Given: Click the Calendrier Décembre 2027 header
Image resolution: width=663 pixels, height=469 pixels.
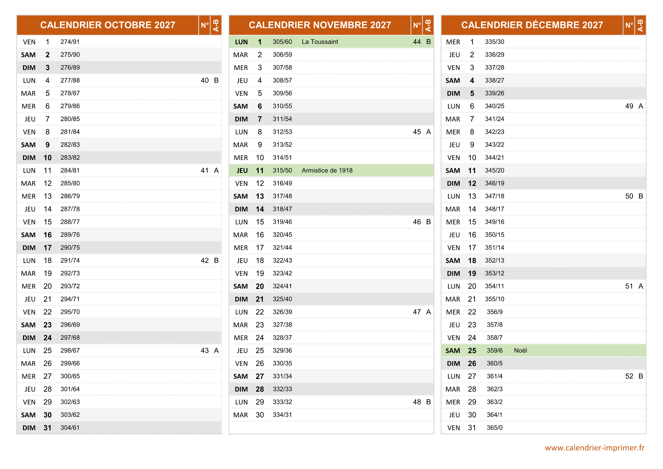Looking at the screenshot, I should pos(532,25).
